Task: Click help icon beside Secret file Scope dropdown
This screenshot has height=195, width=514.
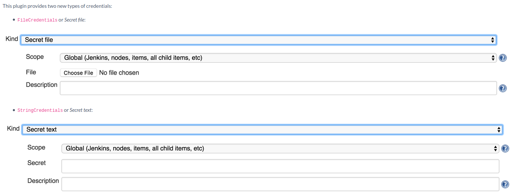Action: click(x=503, y=58)
